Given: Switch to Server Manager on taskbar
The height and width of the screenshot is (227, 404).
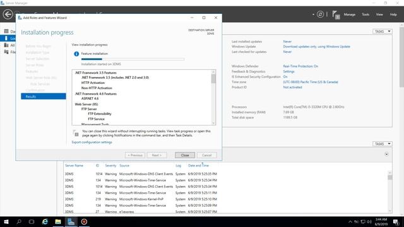Looking at the screenshot, I should pyautogui.click(x=71, y=221).
